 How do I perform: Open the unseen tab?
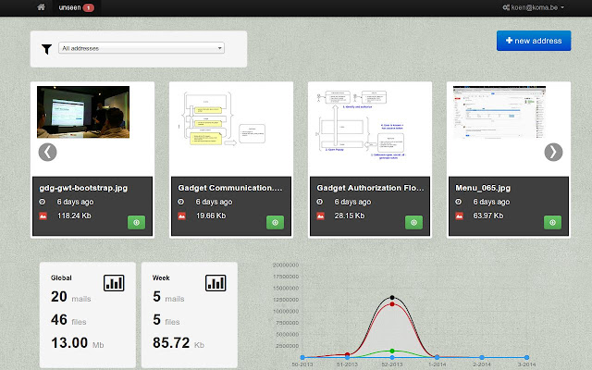tap(70, 7)
